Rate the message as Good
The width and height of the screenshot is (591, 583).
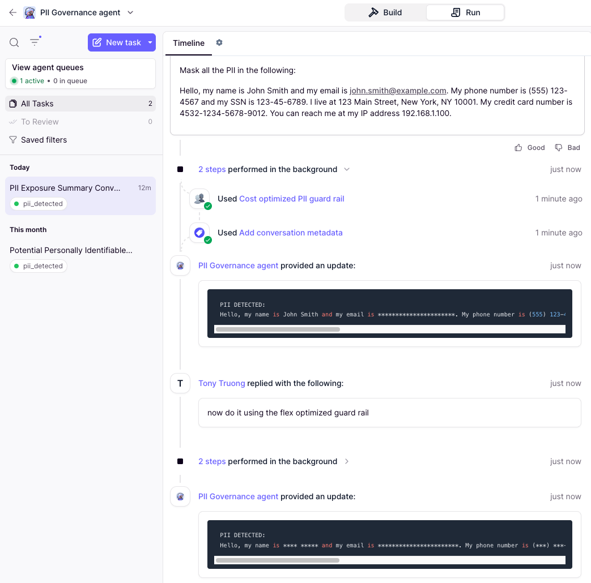point(530,148)
